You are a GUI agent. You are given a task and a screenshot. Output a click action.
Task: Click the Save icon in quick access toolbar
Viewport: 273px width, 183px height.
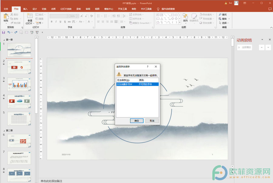3,32
